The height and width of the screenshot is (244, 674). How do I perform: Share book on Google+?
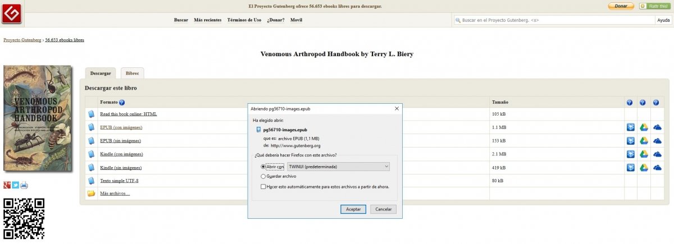tap(7, 185)
